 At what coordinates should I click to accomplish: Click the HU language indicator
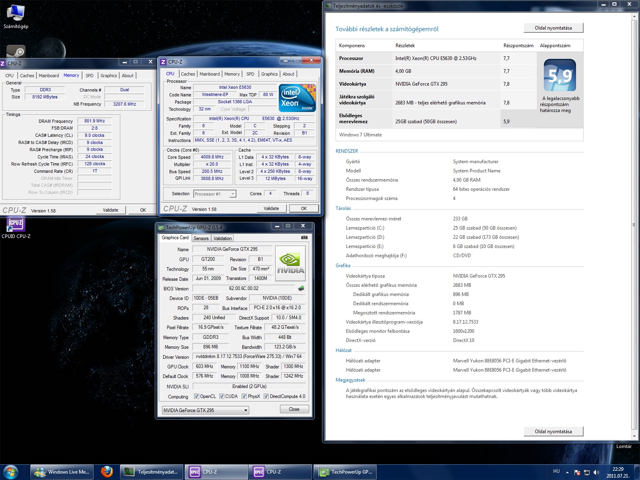[556, 471]
